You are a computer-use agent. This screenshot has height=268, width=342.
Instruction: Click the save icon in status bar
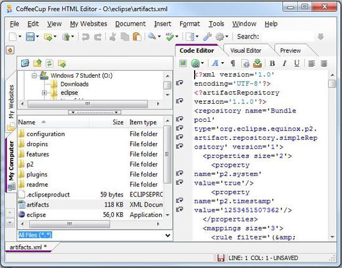[221, 258]
